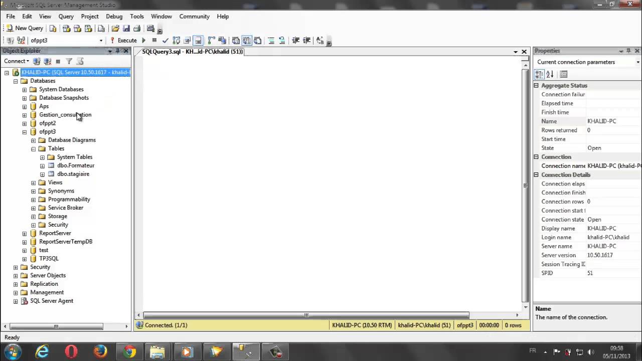642x361 pixels.
Task: Decrease the line indent
Action: [x=296, y=41]
